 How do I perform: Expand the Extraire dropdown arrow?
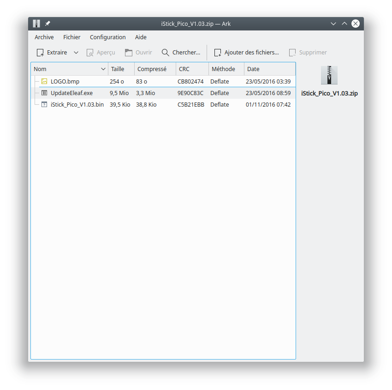pos(76,53)
